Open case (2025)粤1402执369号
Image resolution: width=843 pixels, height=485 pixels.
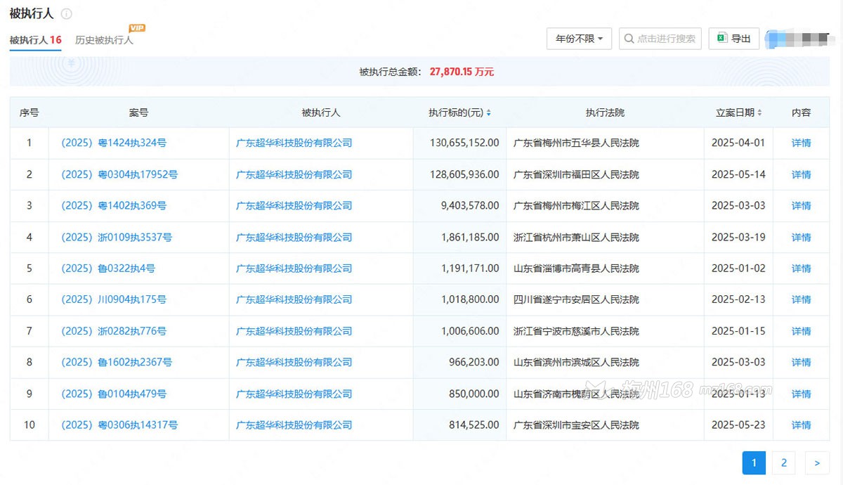point(114,205)
